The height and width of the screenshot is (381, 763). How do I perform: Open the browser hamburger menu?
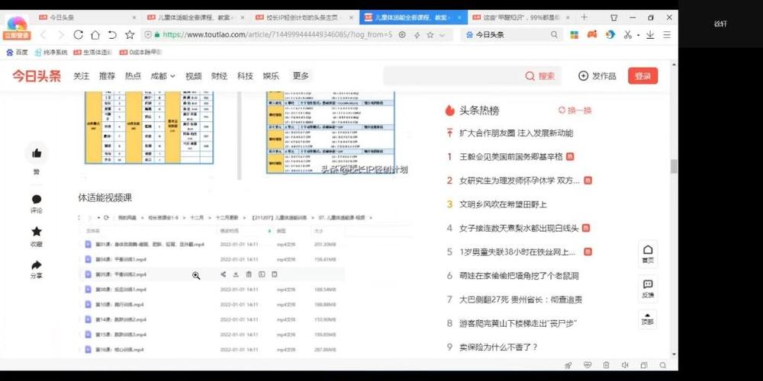tap(667, 35)
